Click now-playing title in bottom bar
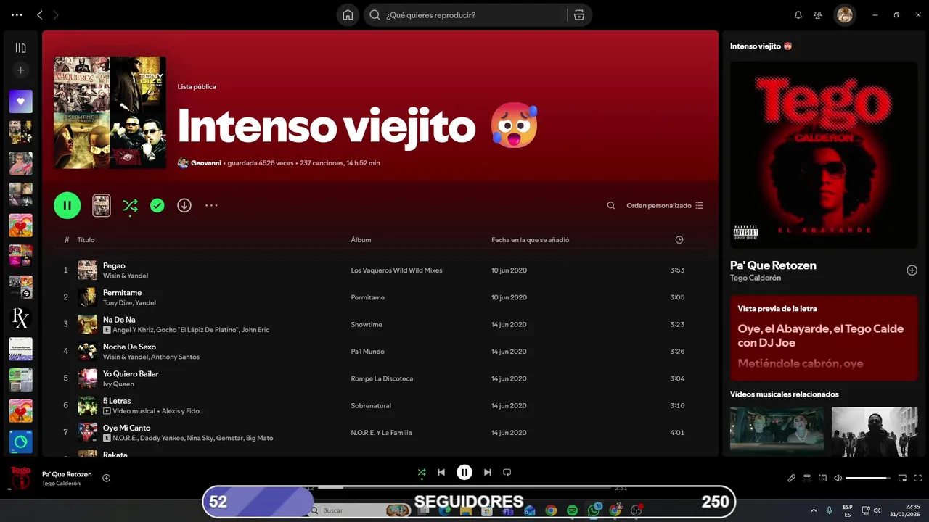The height and width of the screenshot is (522, 929). (x=67, y=474)
